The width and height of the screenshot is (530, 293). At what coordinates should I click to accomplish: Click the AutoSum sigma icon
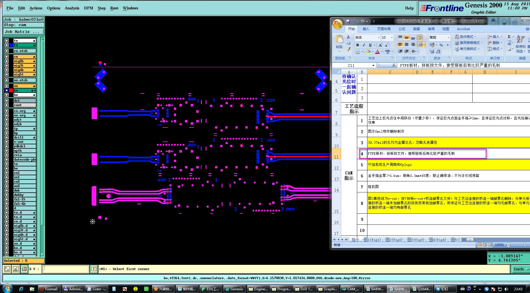coord(509,37)
